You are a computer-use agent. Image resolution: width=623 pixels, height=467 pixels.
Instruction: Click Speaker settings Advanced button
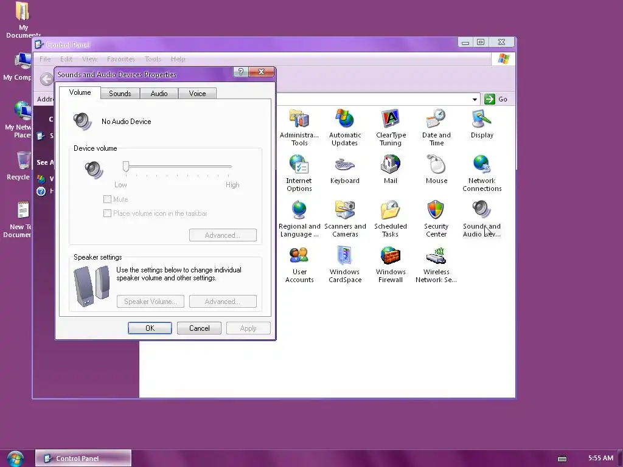pyautogui.click(x=223, y=302)
